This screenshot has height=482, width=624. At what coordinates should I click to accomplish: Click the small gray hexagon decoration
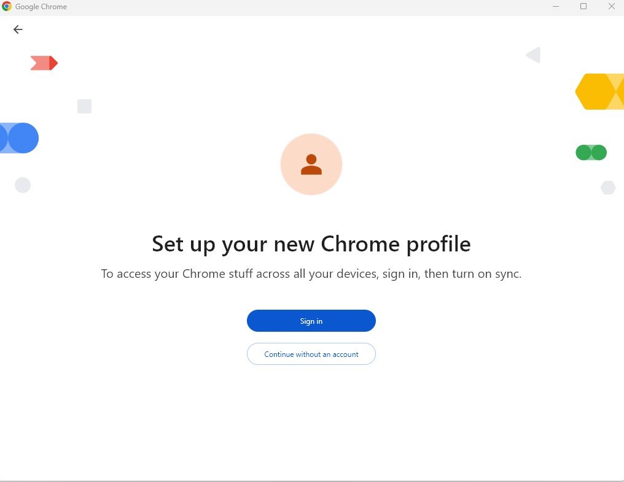click(x=608, y=188)
